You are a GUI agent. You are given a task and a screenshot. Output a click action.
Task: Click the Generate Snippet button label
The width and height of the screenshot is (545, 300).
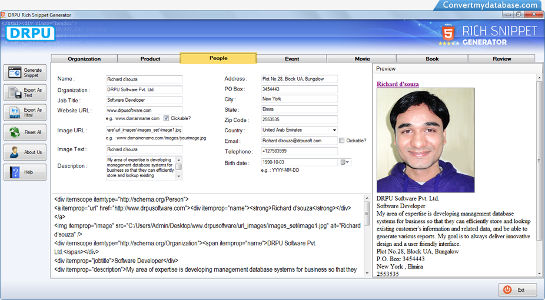[x=33, y=72]
